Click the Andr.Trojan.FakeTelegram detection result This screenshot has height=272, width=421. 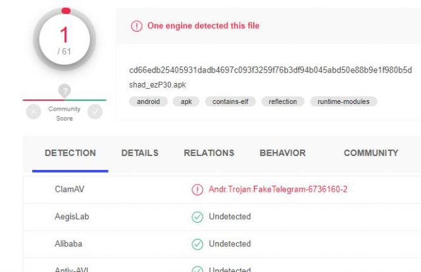(x=278, y=190)
